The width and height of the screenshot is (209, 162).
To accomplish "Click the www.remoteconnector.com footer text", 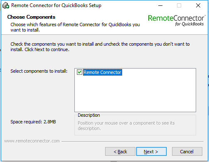I will click(x=32, y=141).
